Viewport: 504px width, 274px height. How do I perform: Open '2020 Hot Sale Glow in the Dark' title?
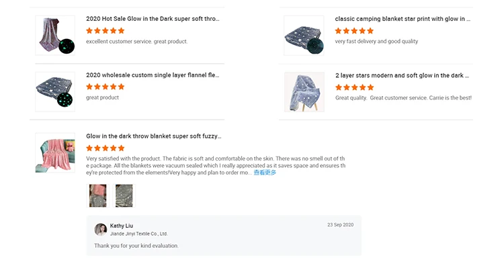pos(153,19)
